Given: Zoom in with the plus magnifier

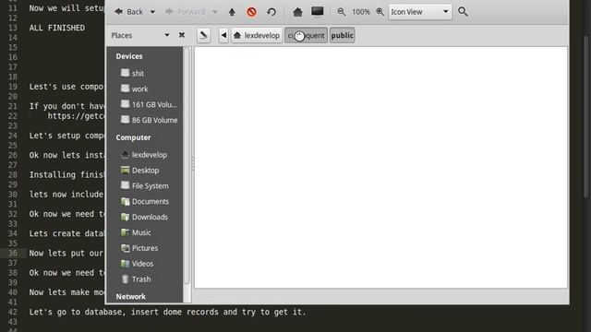Looking at the screenshot, I should point(380,12).
